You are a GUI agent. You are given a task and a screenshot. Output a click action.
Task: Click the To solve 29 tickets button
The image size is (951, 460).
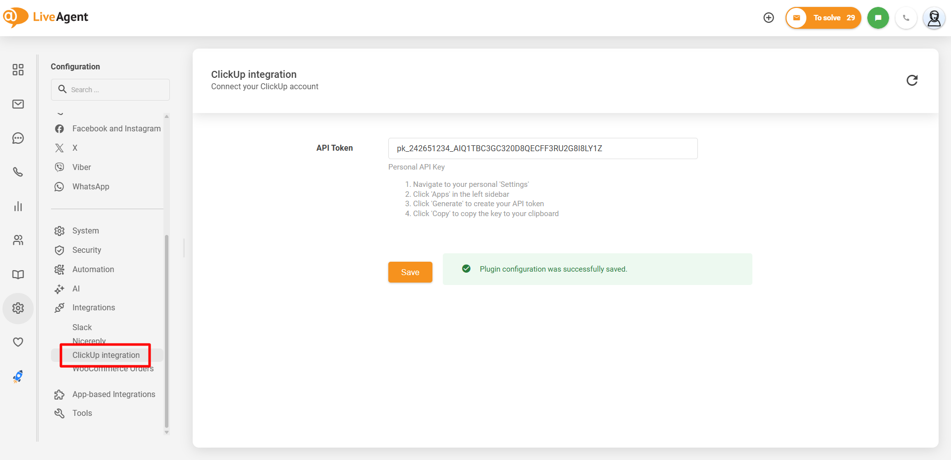point(823,18)
